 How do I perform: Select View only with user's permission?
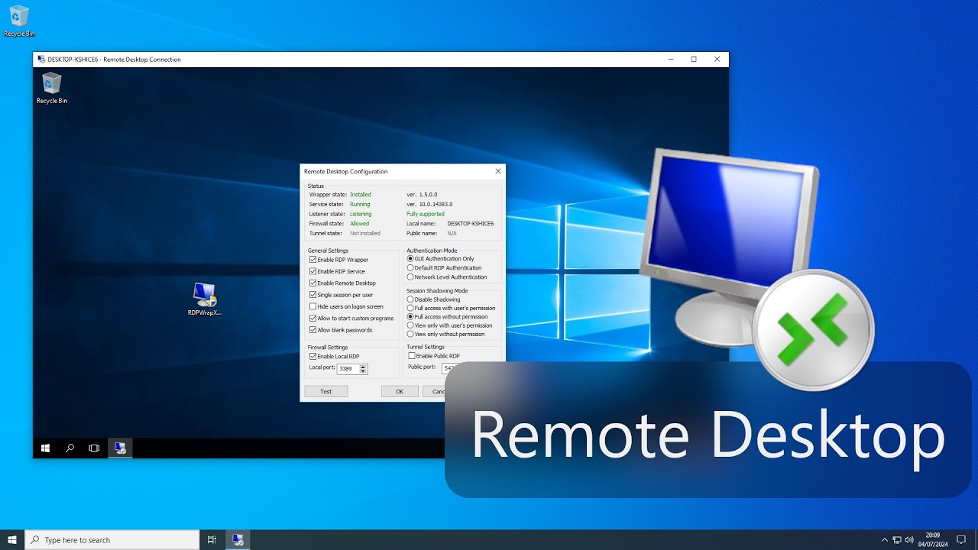[x=410, y=325]
